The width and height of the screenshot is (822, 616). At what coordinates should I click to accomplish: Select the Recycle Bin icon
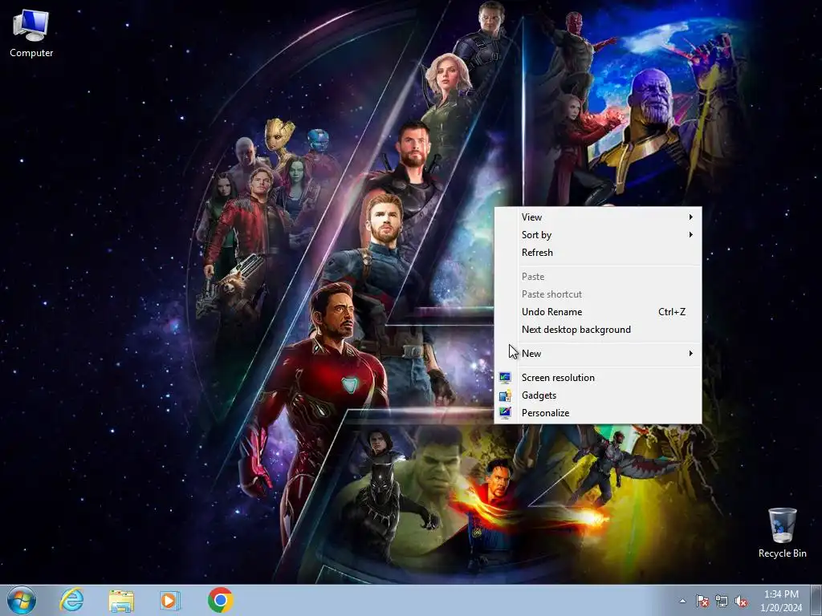tap(782, 533)
